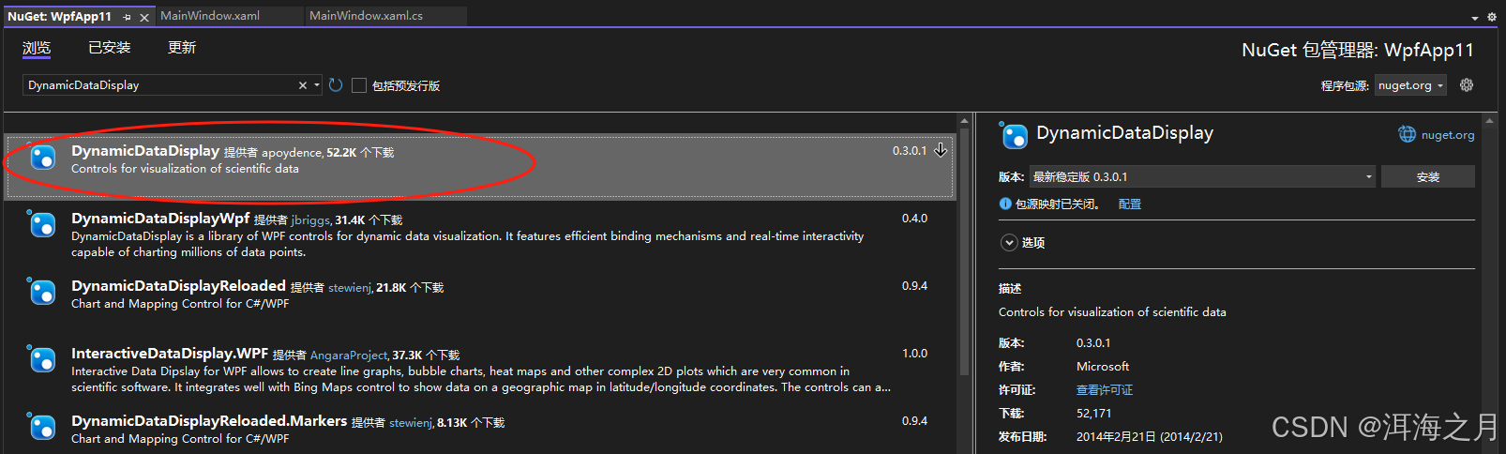Click version 1.0.0 of InteractiveDataDisplay.WPF
This screenshot has width=1506, height=454.
tap(914, 354)
